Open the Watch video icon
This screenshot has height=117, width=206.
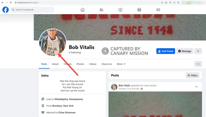click(120, 10)
